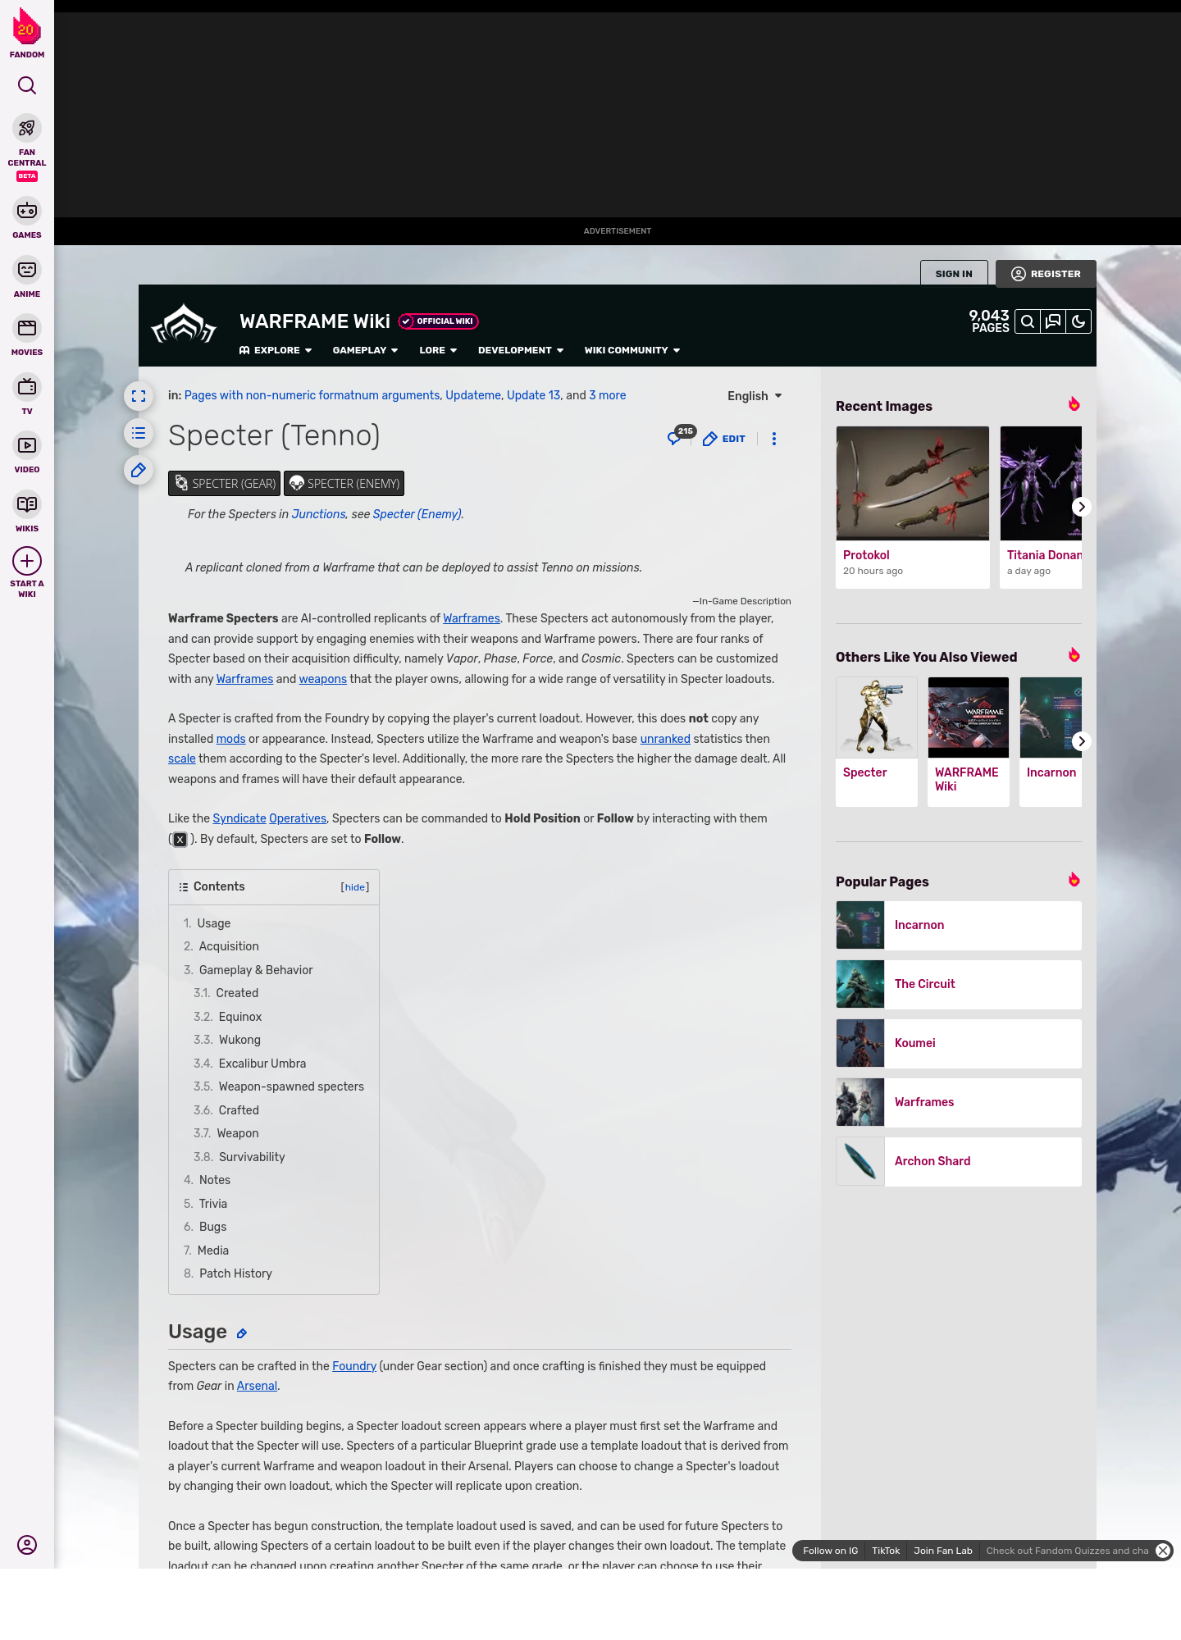Viewport: 1181px width, 1640px height.
Task: Open the Arsenal link
Action: coord(257,1386)
